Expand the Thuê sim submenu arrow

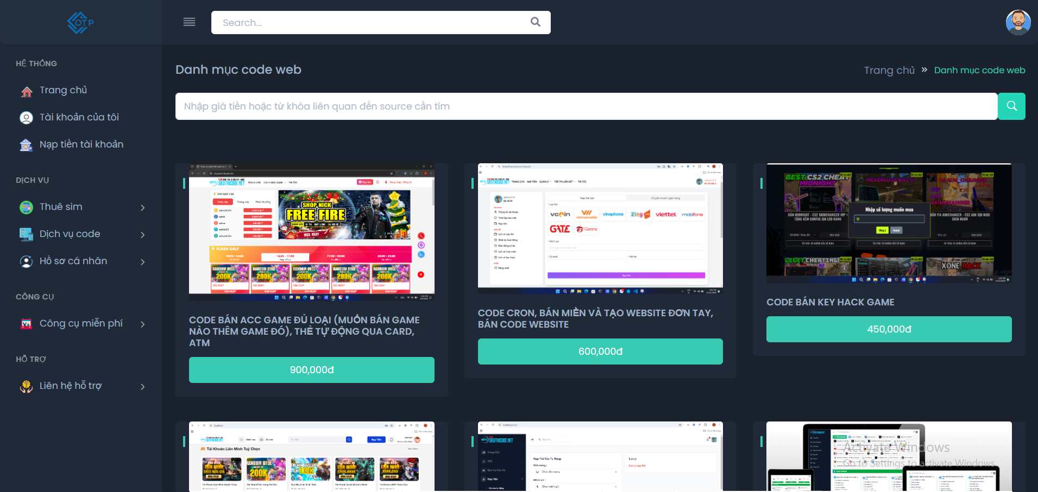(x=143, y=208)
